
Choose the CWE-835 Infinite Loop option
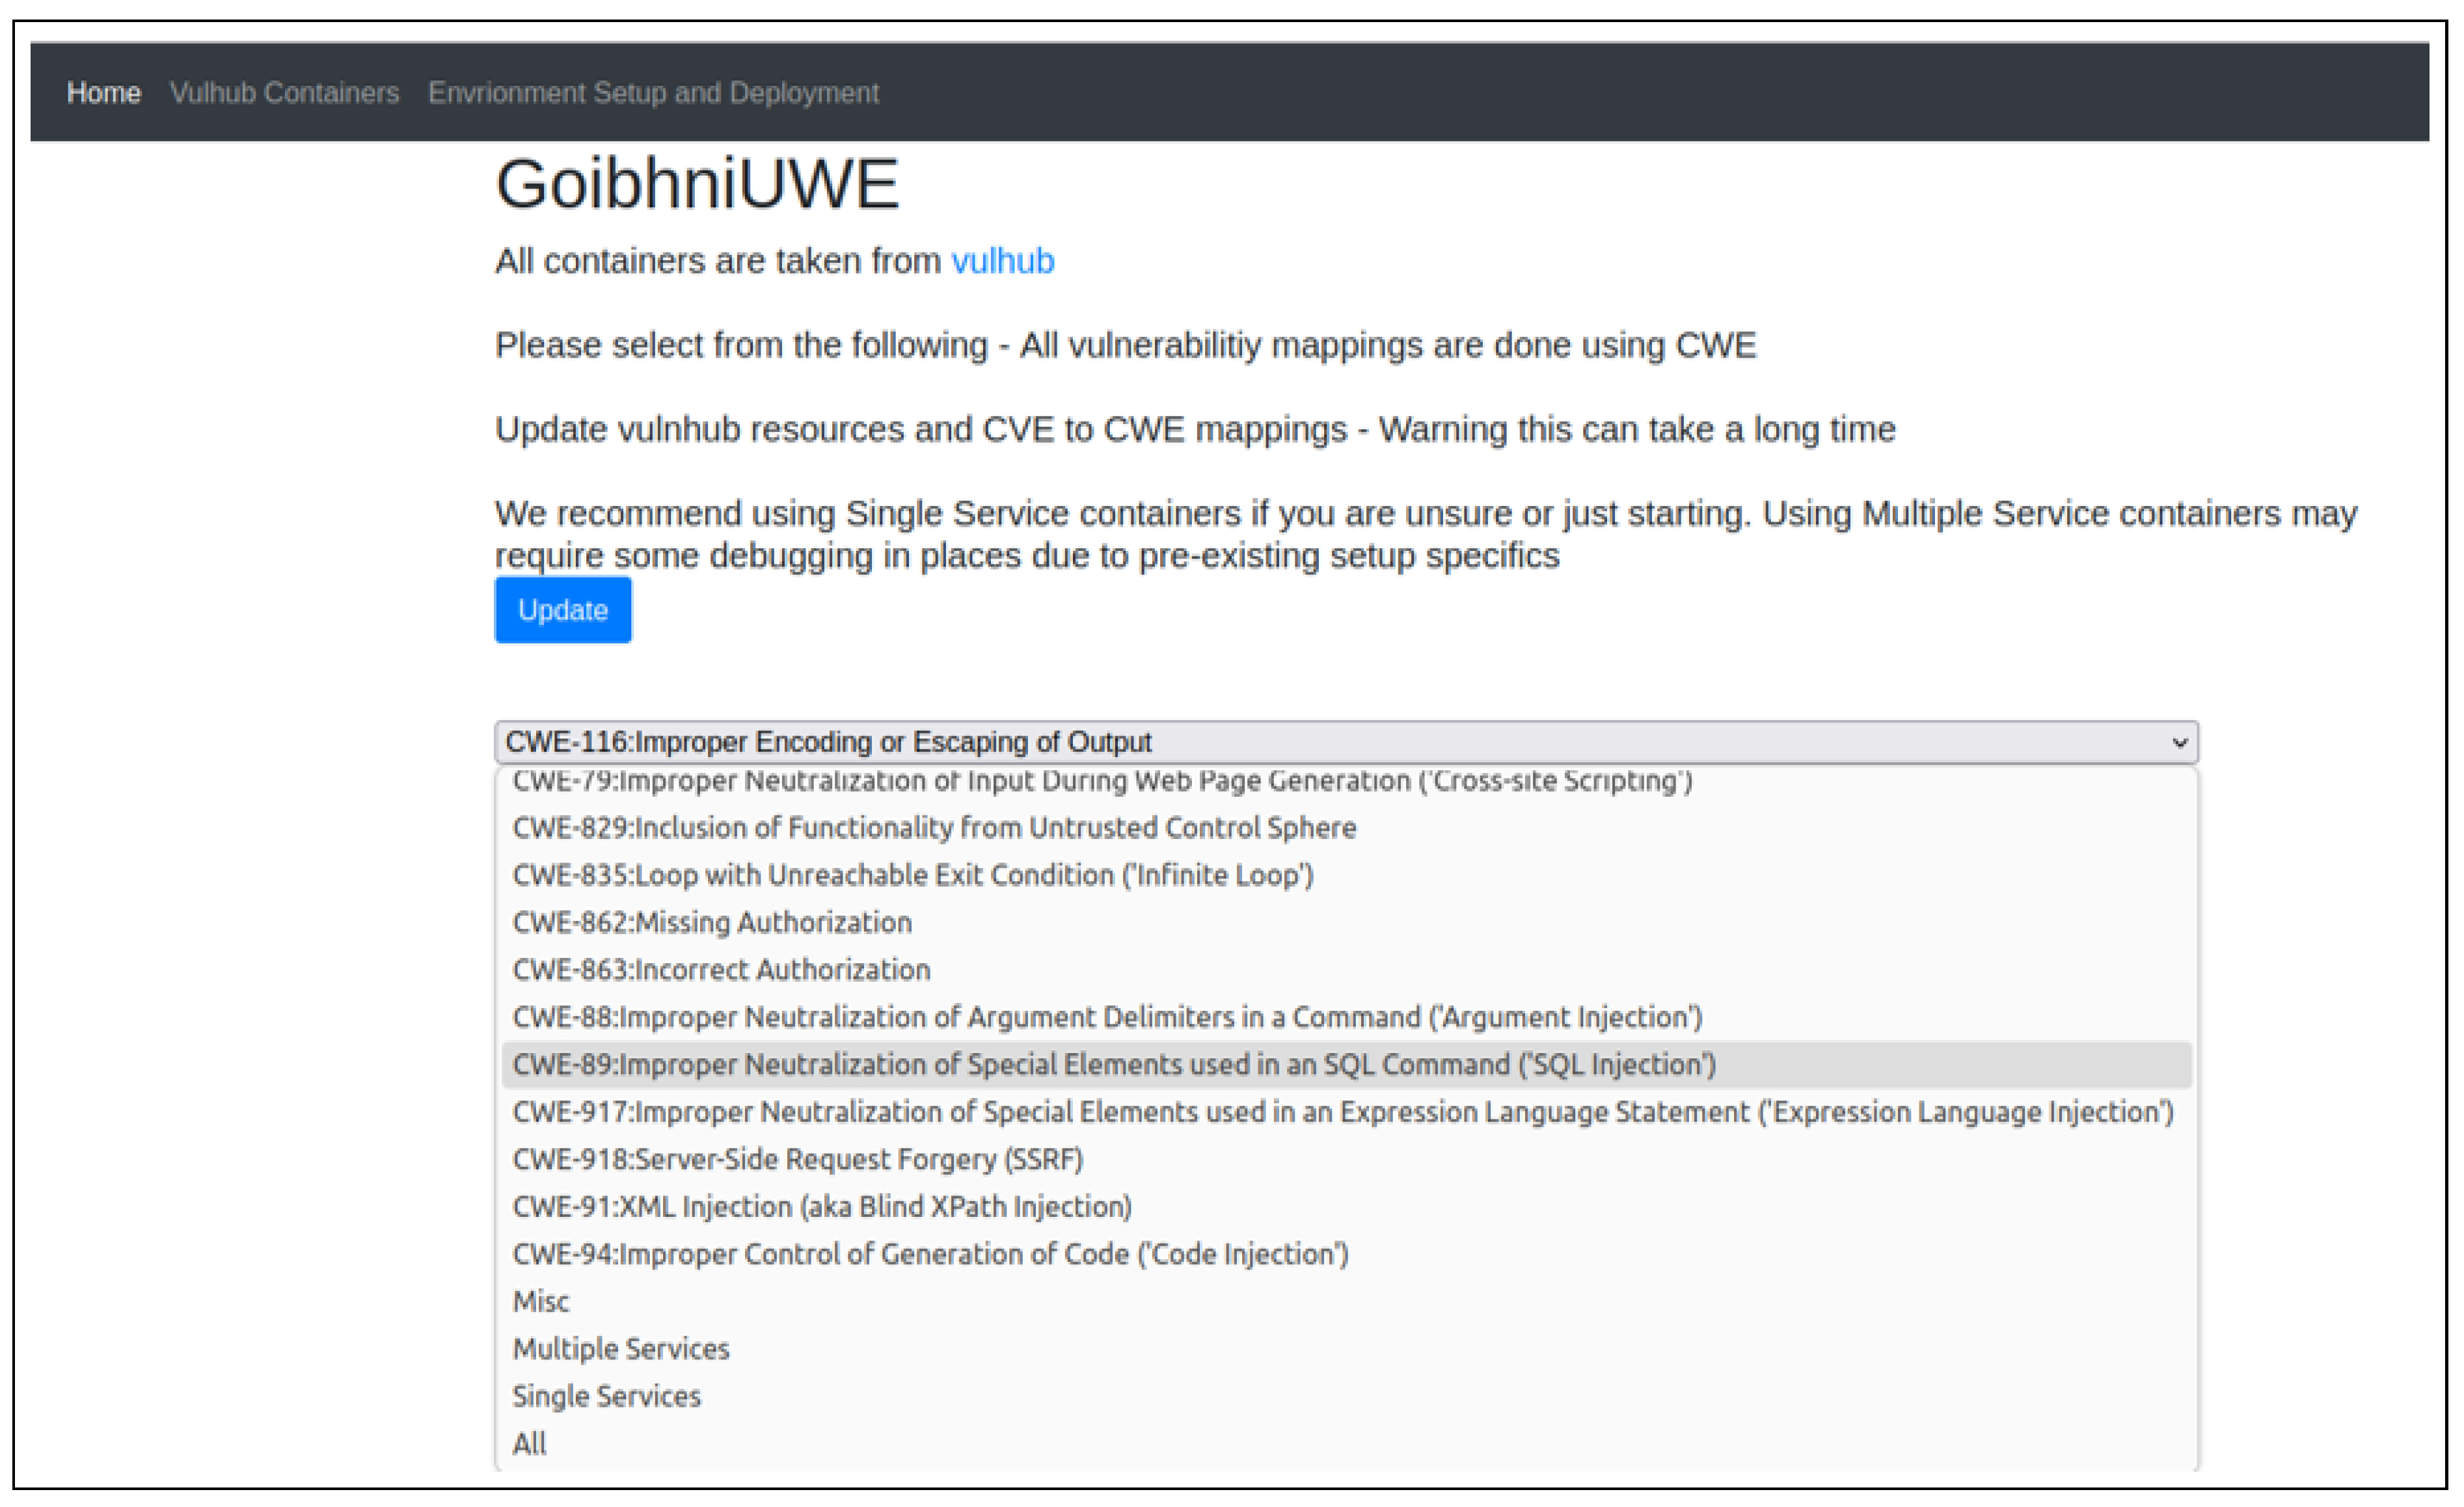pyautogui.click(x=912, y=875)
